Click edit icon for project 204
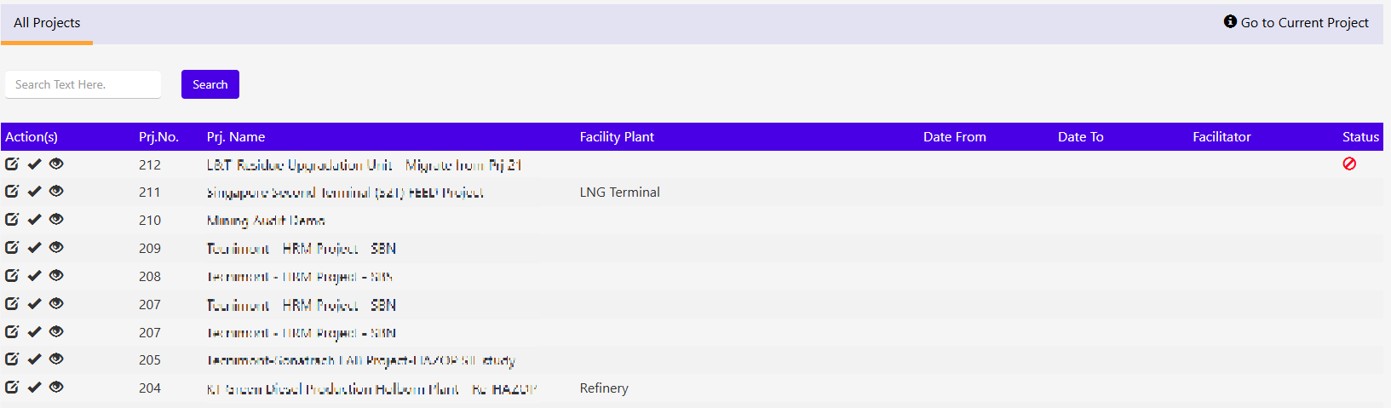 coord(12,387)
